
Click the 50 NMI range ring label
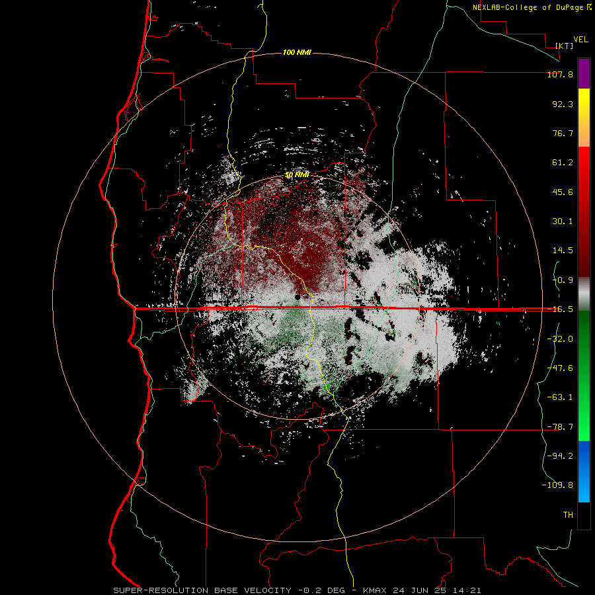pos(297,175)
